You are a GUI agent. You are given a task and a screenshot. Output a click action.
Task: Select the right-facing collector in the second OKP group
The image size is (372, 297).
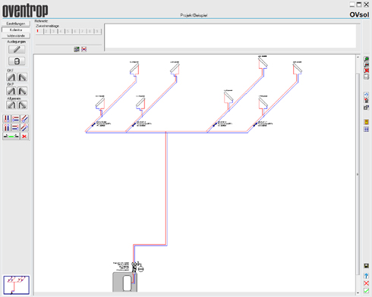[x=22, y=91]
